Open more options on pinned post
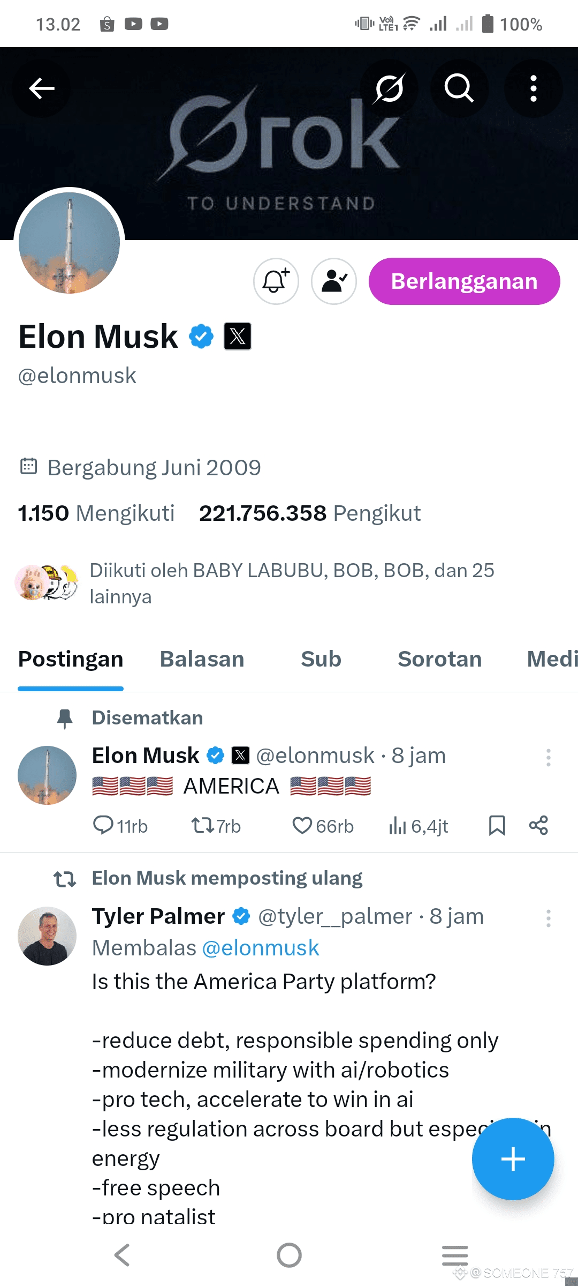This screenshot has height=1286, width=578. [548, 758]
